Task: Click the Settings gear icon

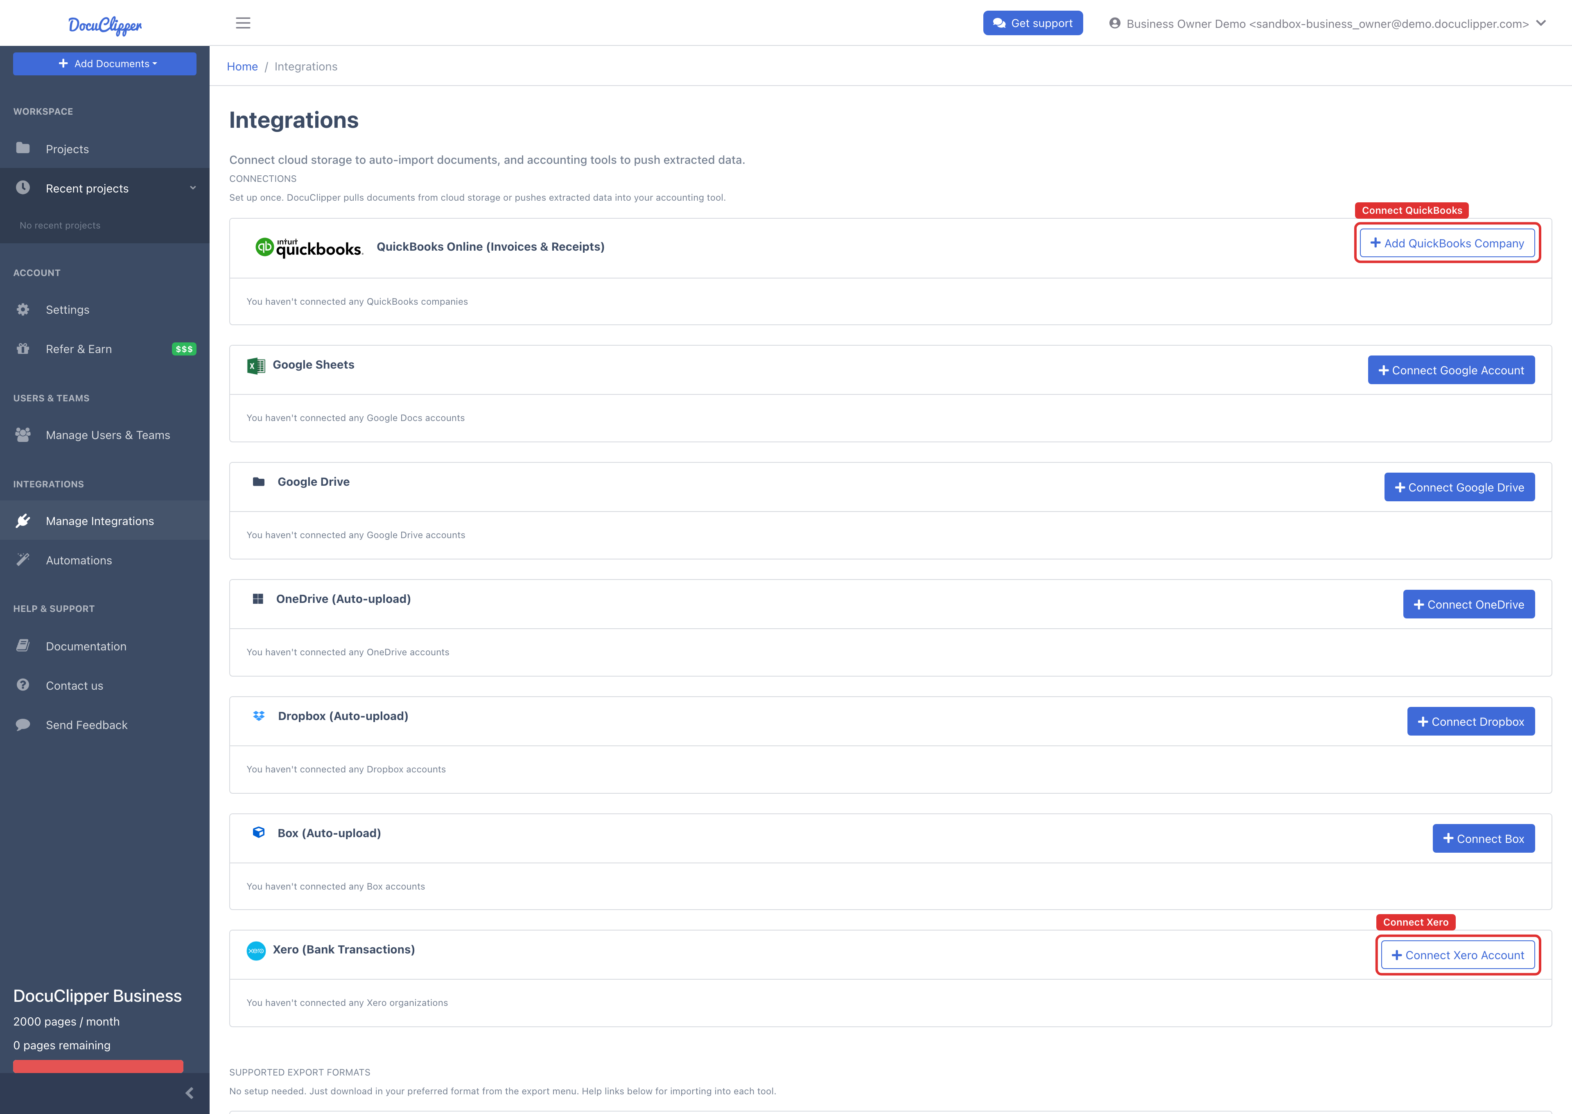Action: [23, 309]
